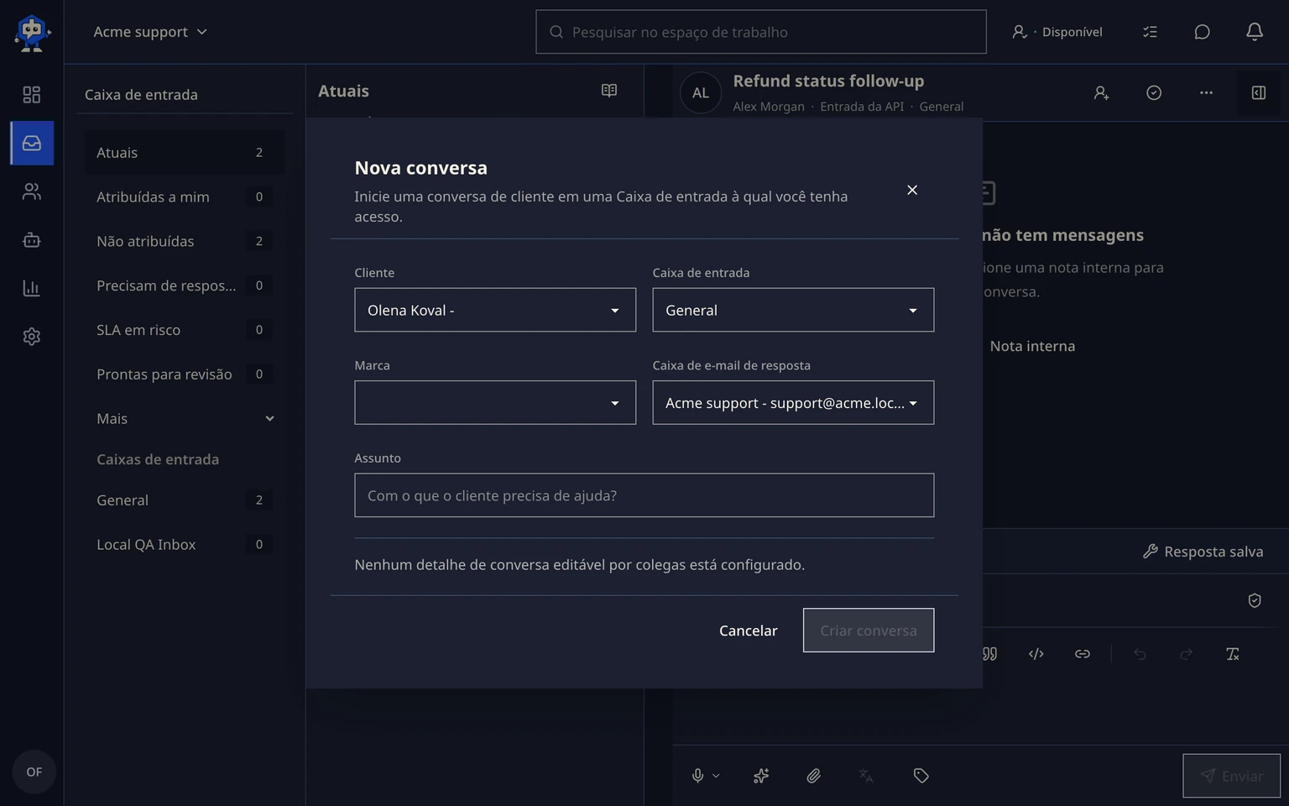The width and height of the screenshot is (1289, 806).
Task: Expand the Acme support workspace switcher
Action: 150,32
